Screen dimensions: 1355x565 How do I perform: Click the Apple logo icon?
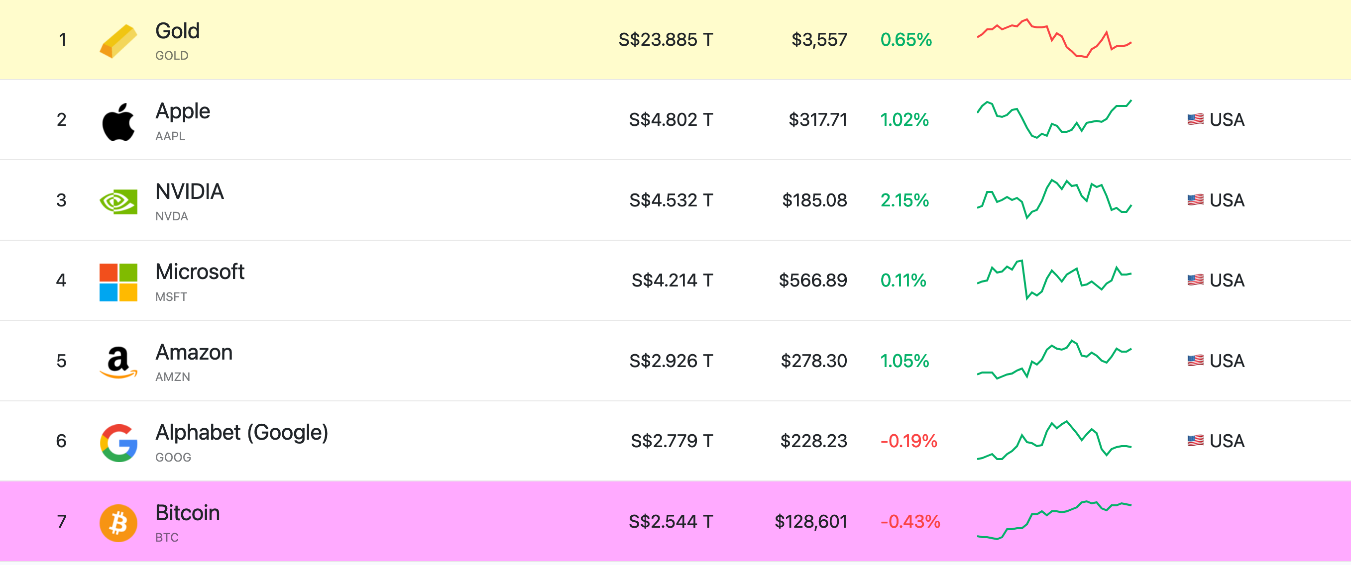118,121
